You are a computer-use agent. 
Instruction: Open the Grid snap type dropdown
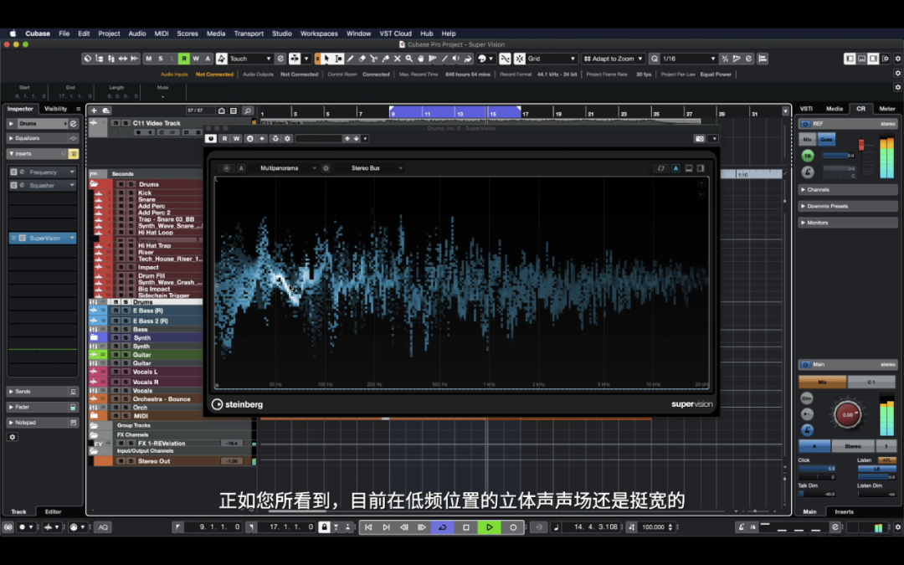(551, 59)
